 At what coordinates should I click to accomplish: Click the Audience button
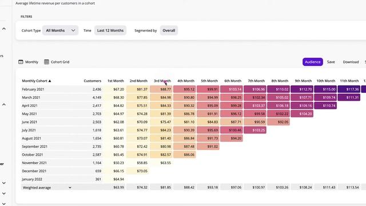pyautogui.click(x=313, y=62)
